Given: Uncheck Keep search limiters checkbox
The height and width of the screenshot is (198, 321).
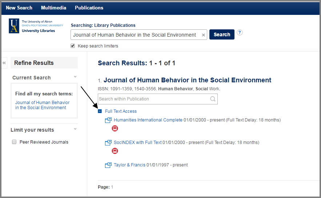Looking at the screenshot, I should (73, 46).
